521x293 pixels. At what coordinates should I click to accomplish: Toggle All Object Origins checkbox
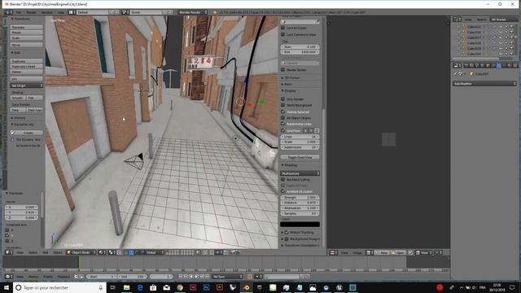point(283,117)
